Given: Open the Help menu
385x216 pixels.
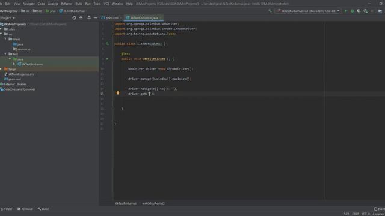Looking at the screenshot, I should 129,4.
